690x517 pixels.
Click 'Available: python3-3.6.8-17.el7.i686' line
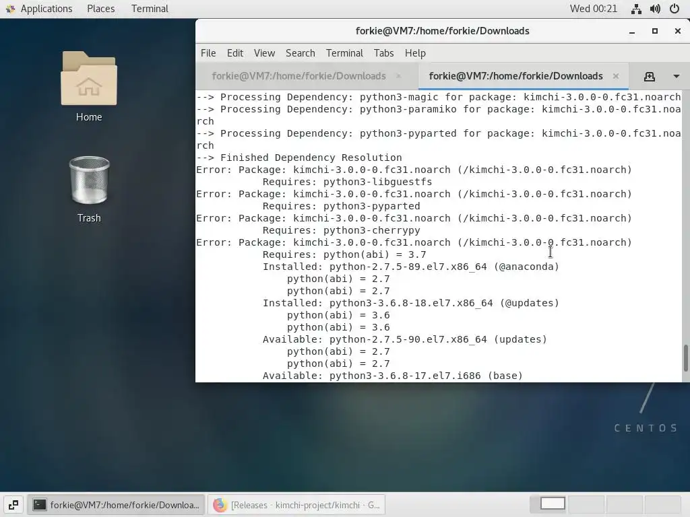click(x=393, y=376)
